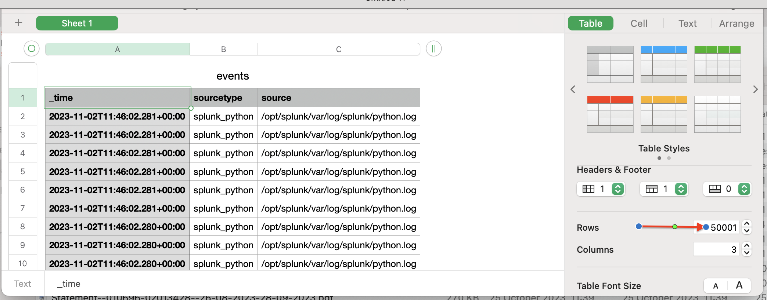The image size is (767, 300).
Task: Switch to the Cell tab
Action: [639, 23]
